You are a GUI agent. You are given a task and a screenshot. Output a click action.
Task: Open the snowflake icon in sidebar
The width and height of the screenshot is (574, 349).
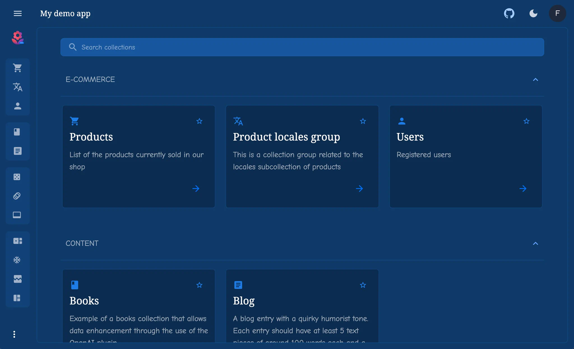pyautogui.click(x=17, y=260)
